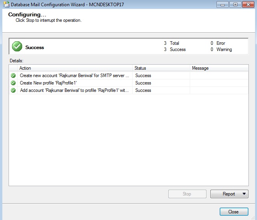Click the '0 Error' summary count
The width and height of the screenshot is (257, 220).
(218, 43)
